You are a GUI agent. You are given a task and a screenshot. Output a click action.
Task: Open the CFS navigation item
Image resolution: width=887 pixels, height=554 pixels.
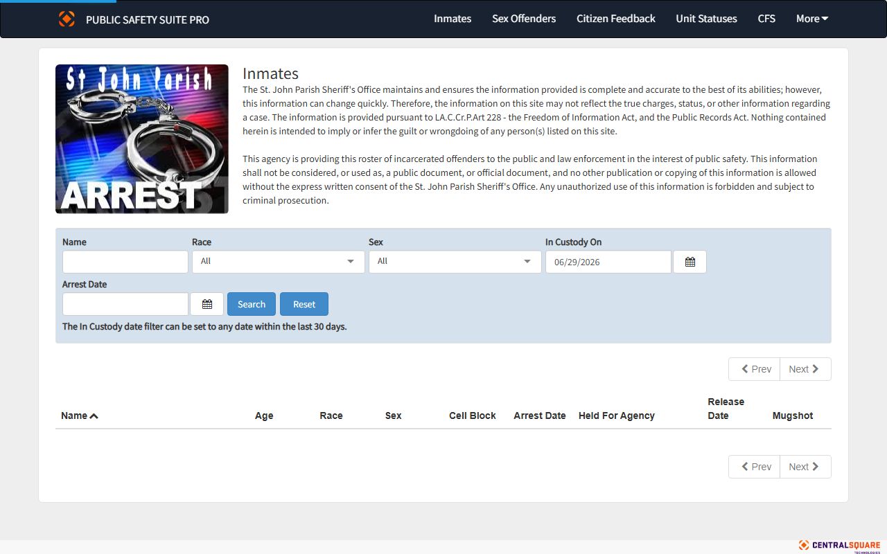(766, 19)
